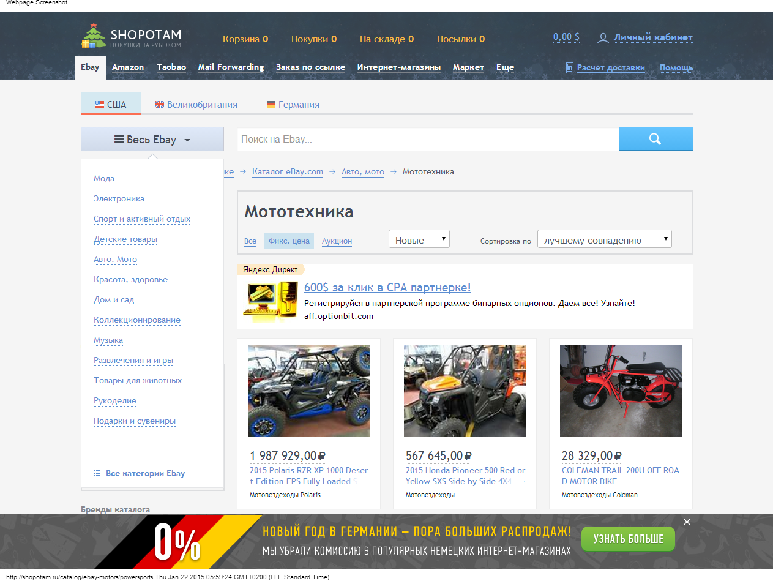The height and width of the screenshot is (581, 773).
Task: Choose Детские товары category
Action: [x=125, y=239]
